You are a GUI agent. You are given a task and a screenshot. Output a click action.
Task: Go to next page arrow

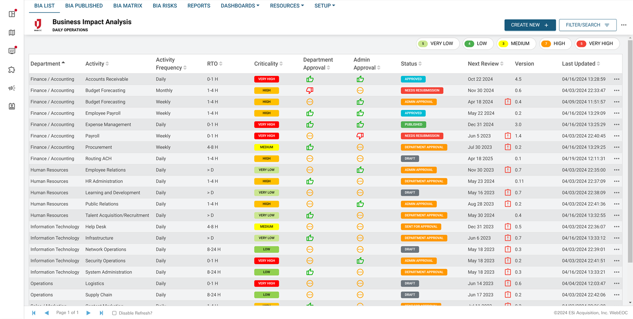point(88,313)
